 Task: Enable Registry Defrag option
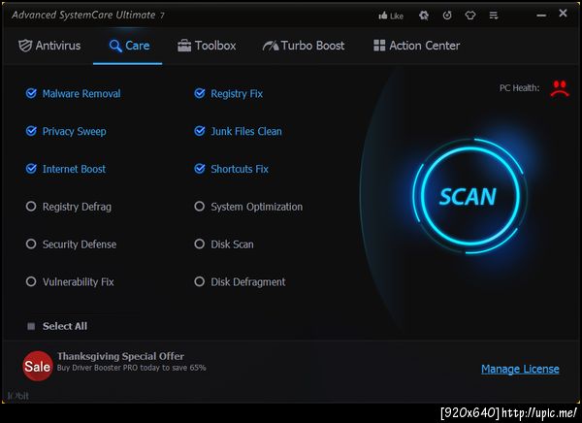(x=31, y=206)
